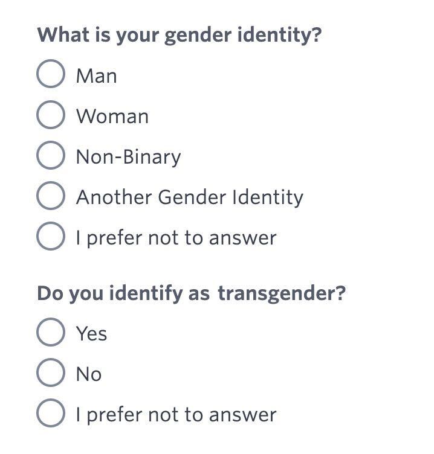Click the word "transgender?" in the second question
Image resolution: width=434 pixels, height=454 pixels.
[282, 293]
